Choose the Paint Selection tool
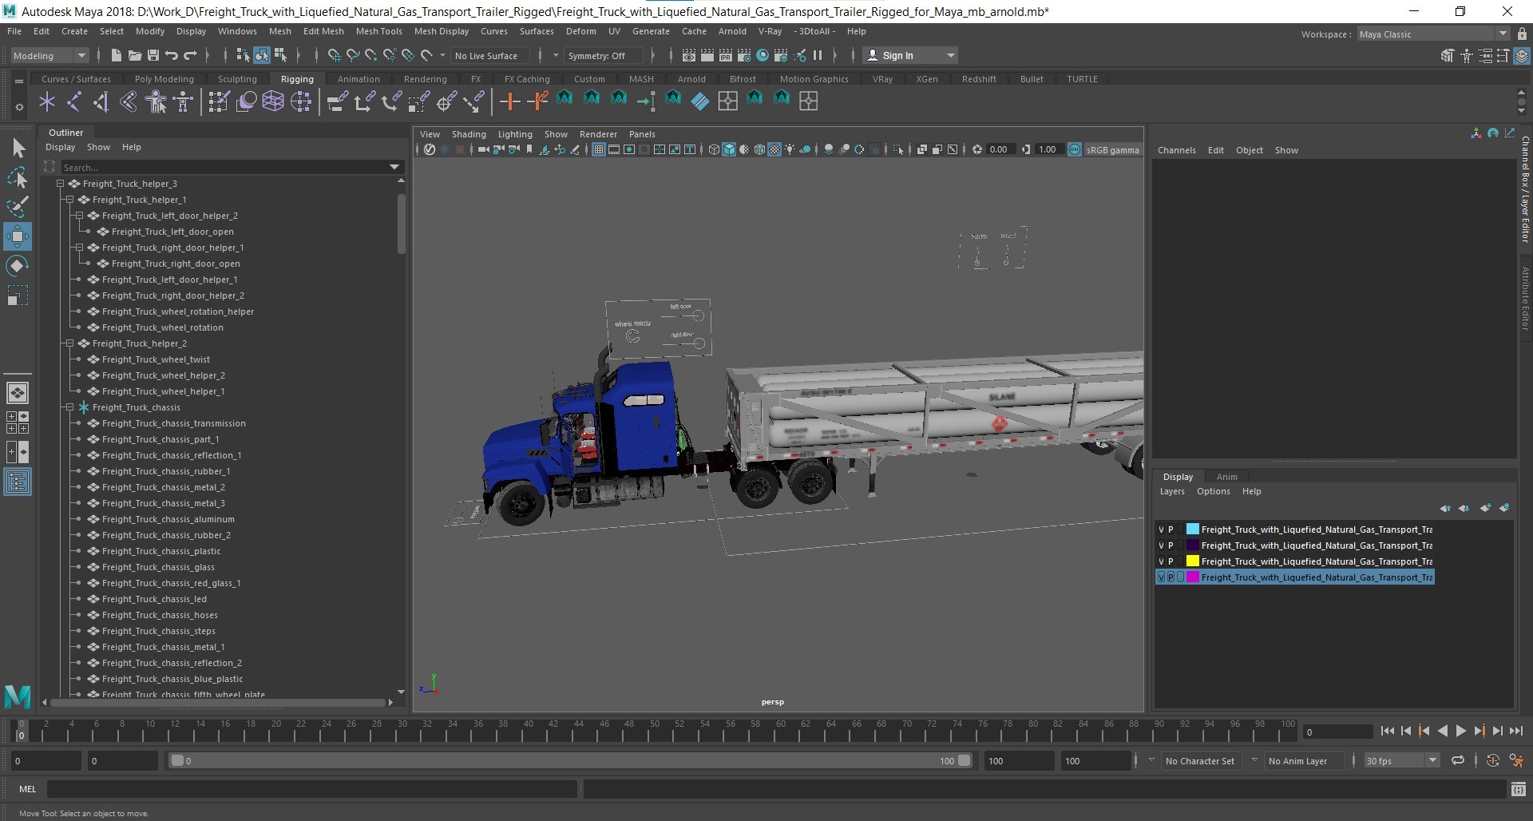The height and width of the screenshot is (821, 1533). point(18,206)
